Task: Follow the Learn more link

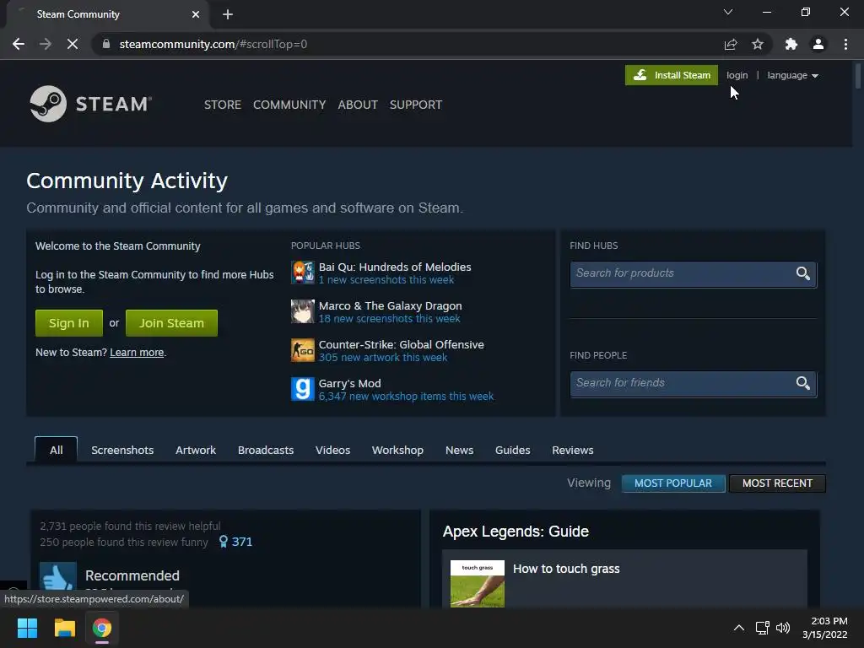Action: [x=137, y=353]
